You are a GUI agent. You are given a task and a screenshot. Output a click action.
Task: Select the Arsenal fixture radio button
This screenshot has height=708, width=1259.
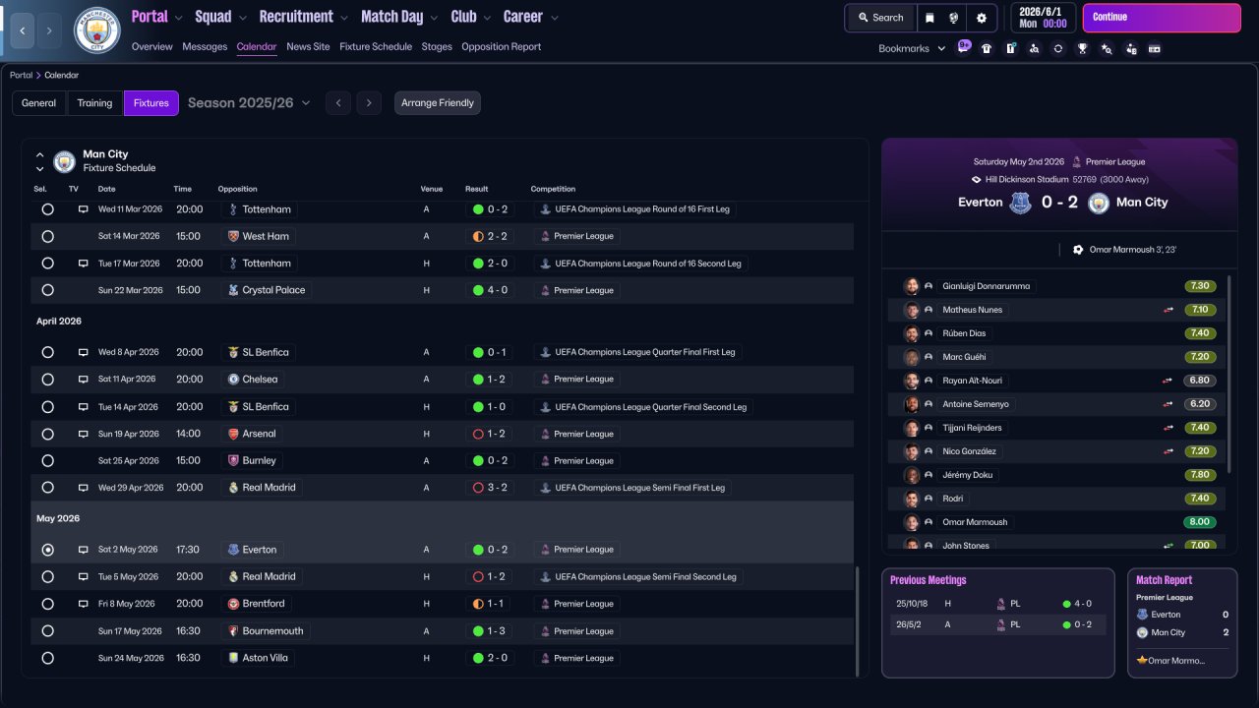tap(48, 434)
